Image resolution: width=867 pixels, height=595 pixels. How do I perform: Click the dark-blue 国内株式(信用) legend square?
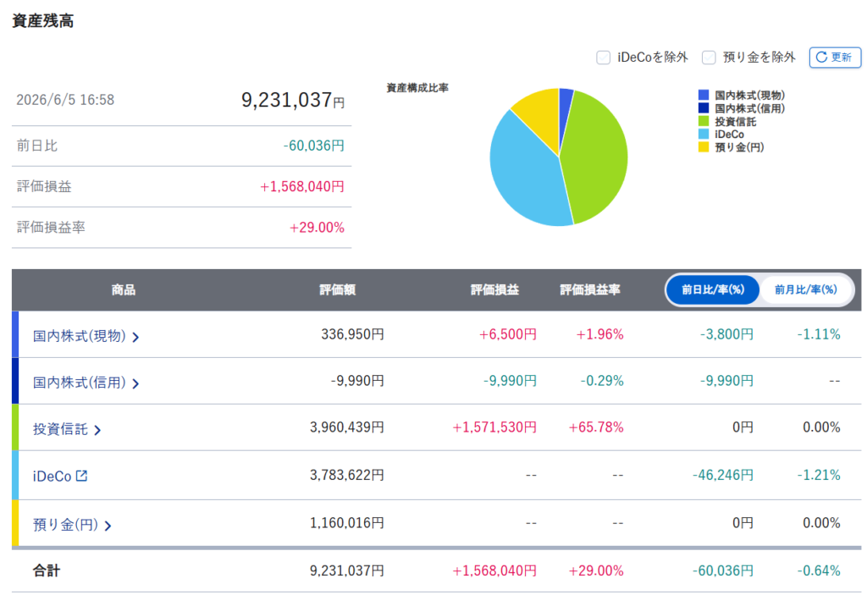coord(704,107)
